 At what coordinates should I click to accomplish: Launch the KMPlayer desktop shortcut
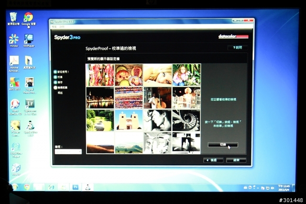click(29, 41)
